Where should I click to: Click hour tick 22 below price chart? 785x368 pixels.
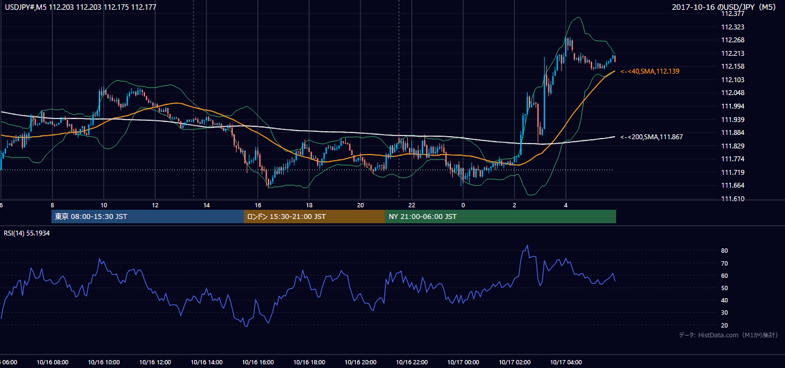(412, 205)
